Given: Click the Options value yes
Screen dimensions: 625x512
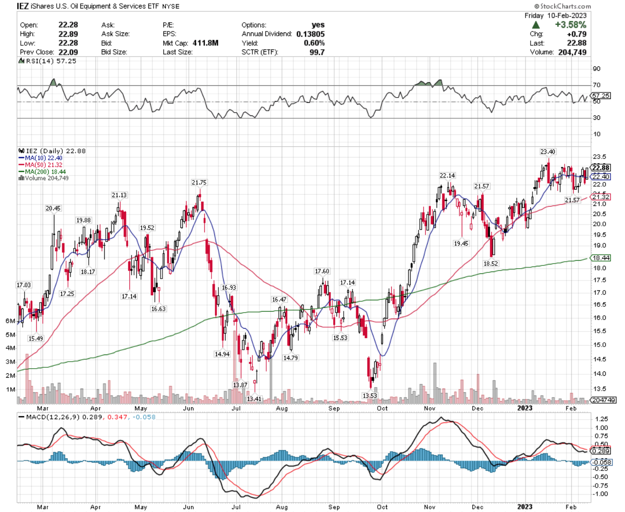Looking at the screenshot, I should point(318,25).
